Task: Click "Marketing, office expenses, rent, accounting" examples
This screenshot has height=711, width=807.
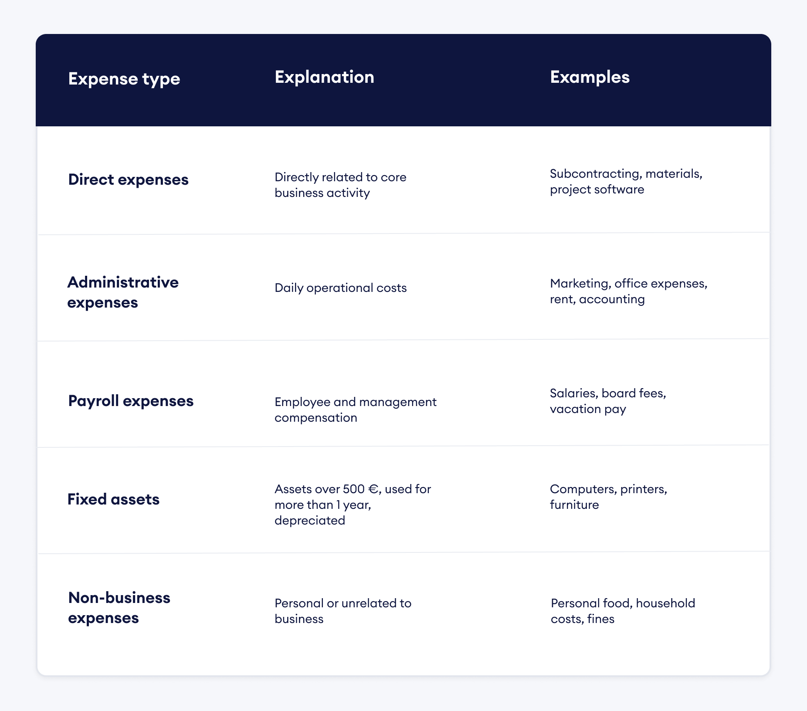Action: tap(628, 291)
